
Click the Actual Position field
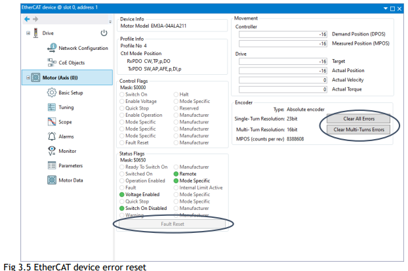[x=283, y=71]
